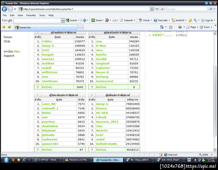218x170 pixels.
Task: Click Add to Favorites star-plus icon
Action: point(9,27)
